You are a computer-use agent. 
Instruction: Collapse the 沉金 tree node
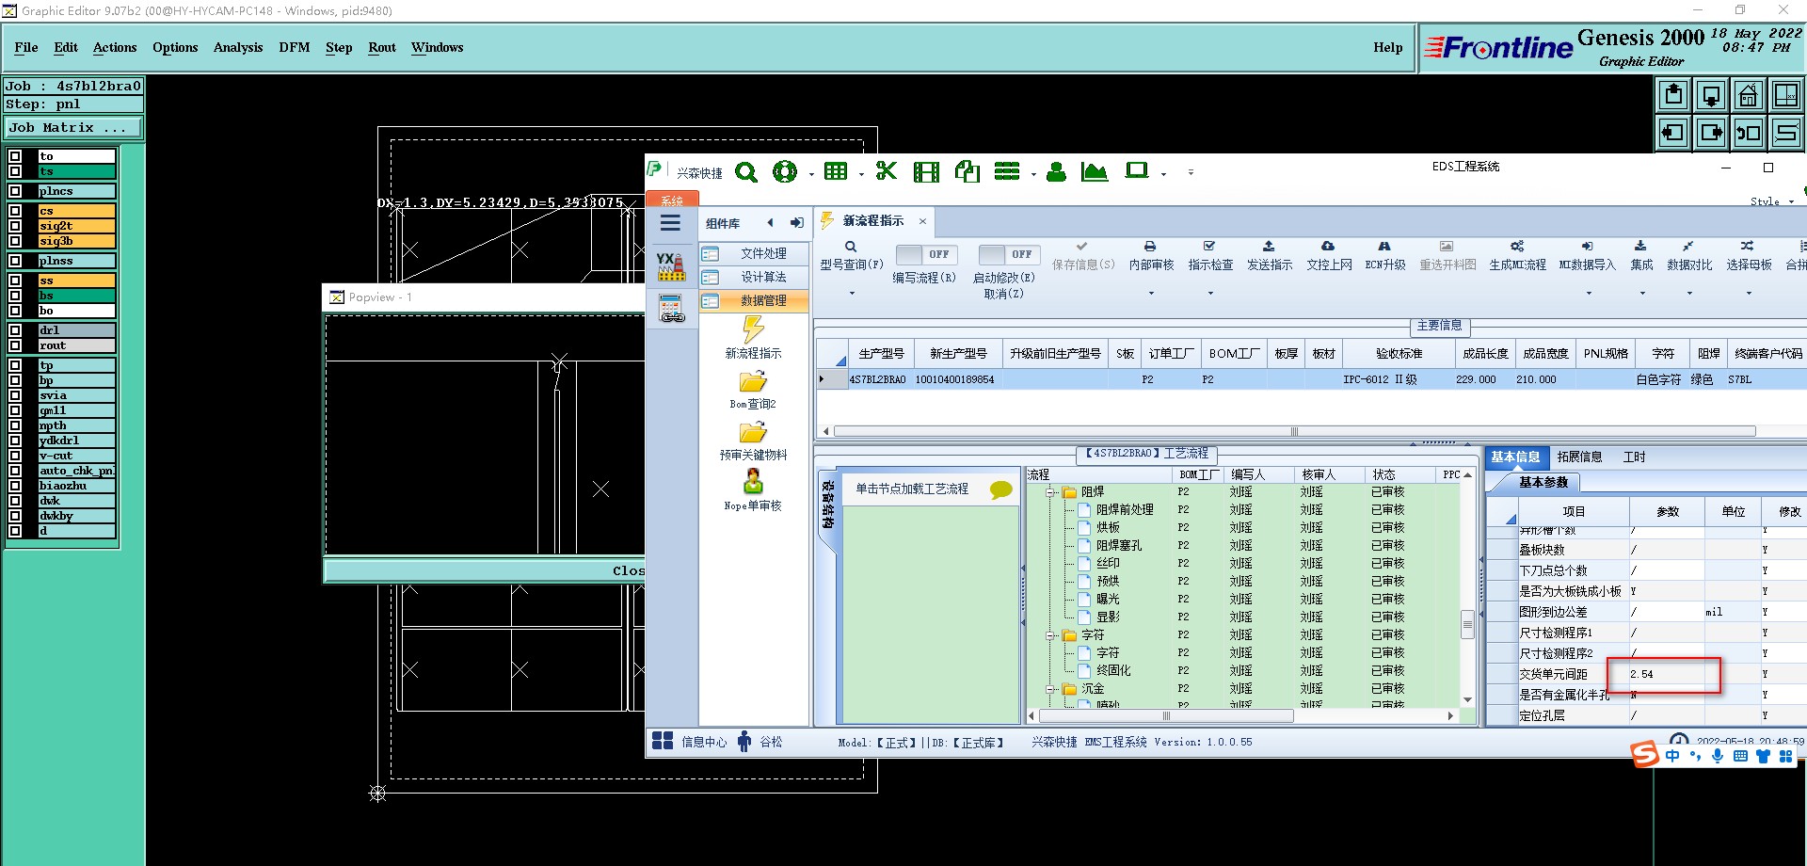click(x=1050, y=689)
